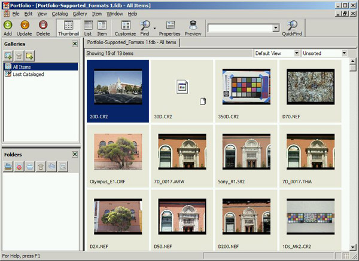This screenshot has width=359, height=261.
Task: Open the Properties panel
Action: [x=170, y=28]
